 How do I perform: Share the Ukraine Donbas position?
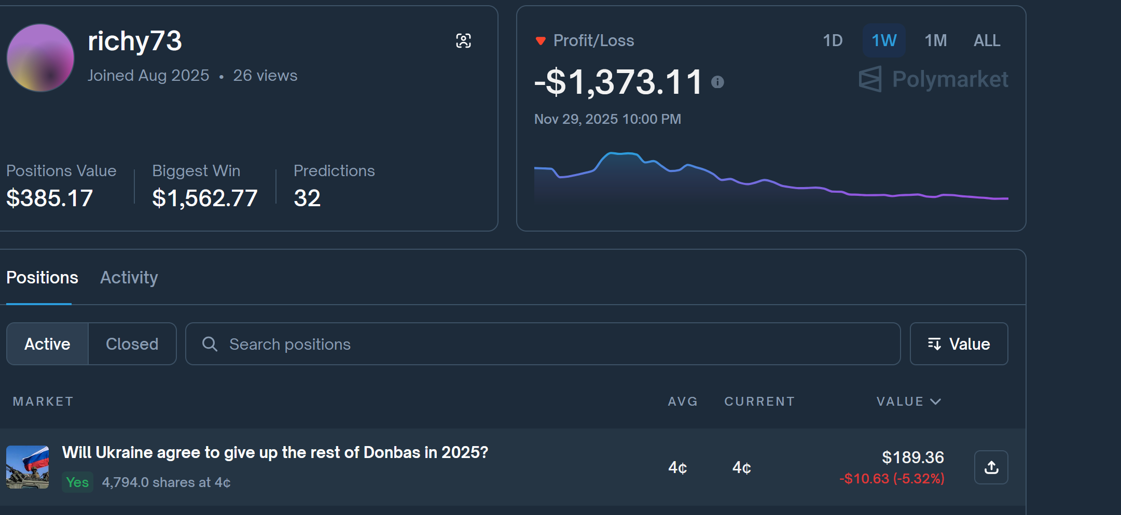[991, 467]
